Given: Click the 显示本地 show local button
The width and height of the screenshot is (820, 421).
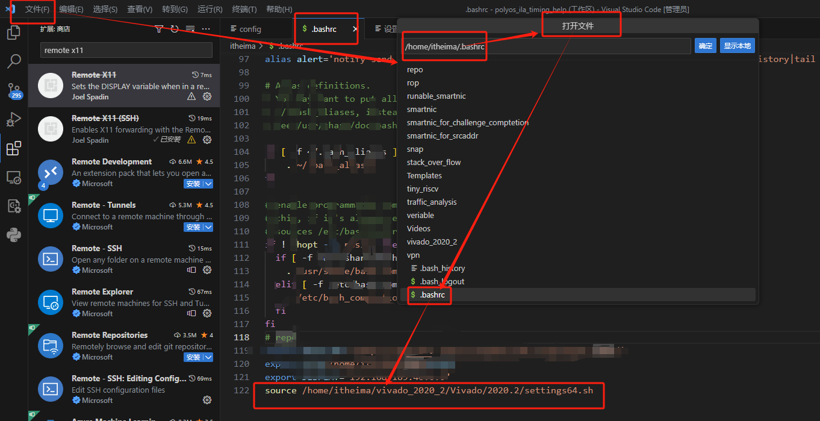Looking at the screenshot, I should click(737, 46).
